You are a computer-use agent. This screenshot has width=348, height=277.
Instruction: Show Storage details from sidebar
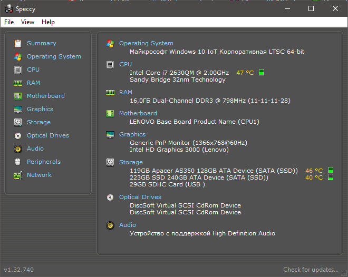(38, 122)
